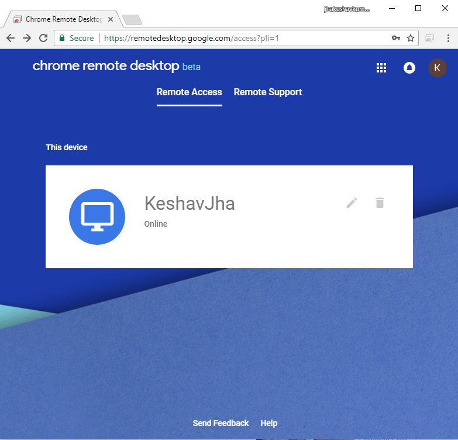458x440 pixels.
Task: Open the Google apps grid icon
Action: [381, 68]
